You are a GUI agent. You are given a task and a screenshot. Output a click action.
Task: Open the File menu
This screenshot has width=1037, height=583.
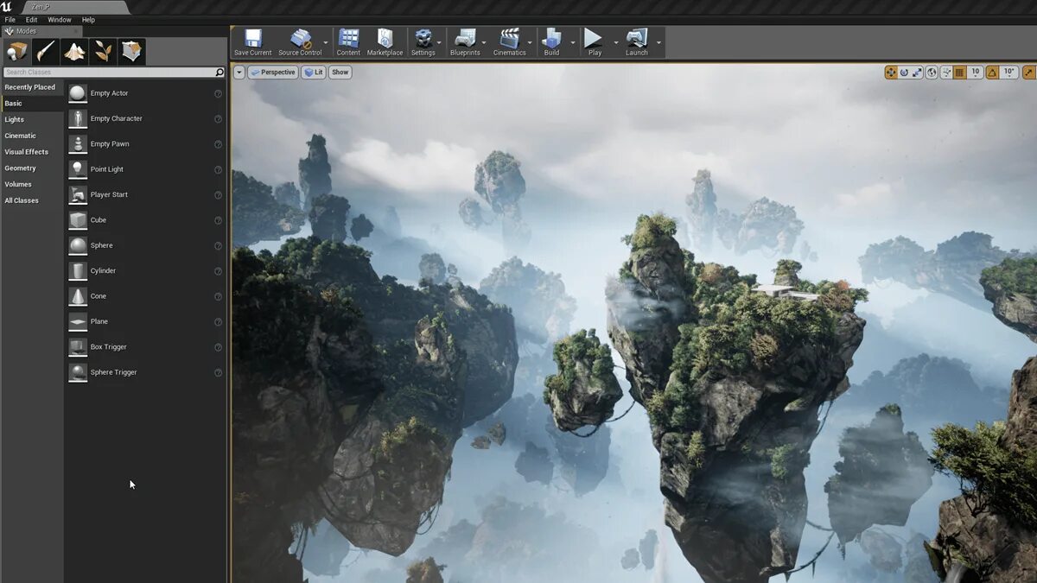point(10,19)
